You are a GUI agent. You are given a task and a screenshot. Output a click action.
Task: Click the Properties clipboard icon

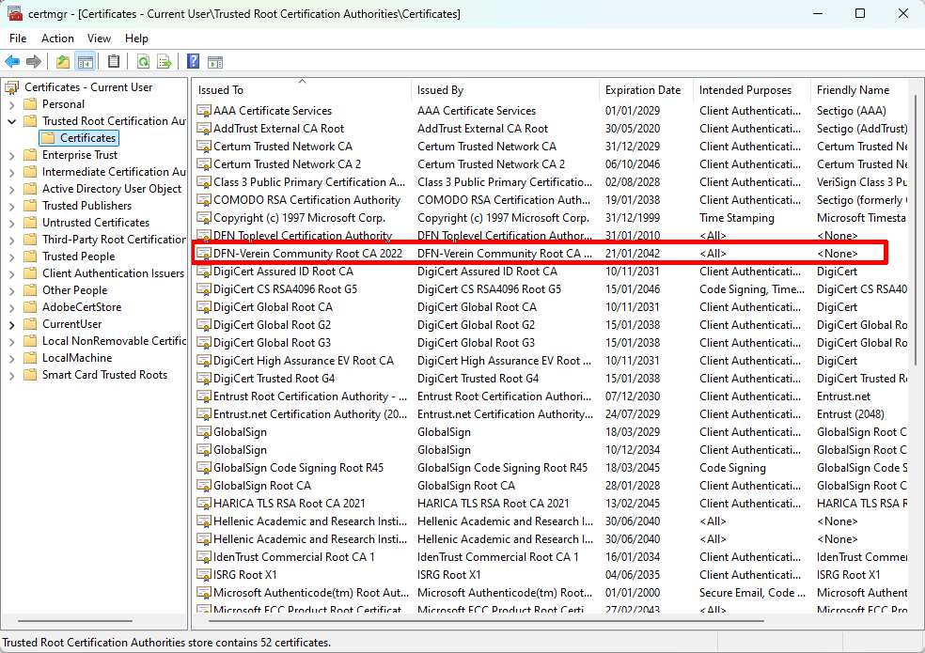pyautogui.click(x=114, y=61)
